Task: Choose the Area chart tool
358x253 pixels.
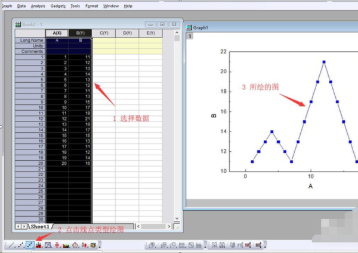Action: [x=66, y=245]
